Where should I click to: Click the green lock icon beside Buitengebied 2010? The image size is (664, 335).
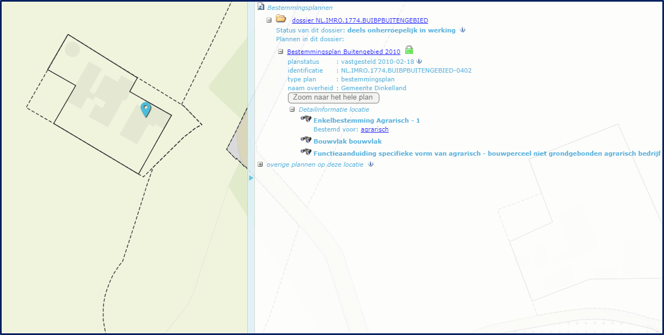(x=409, y=50)
